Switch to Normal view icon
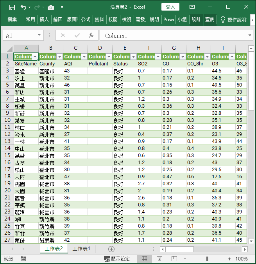Screen dimensions: 256x264 [x=145, y=259]
